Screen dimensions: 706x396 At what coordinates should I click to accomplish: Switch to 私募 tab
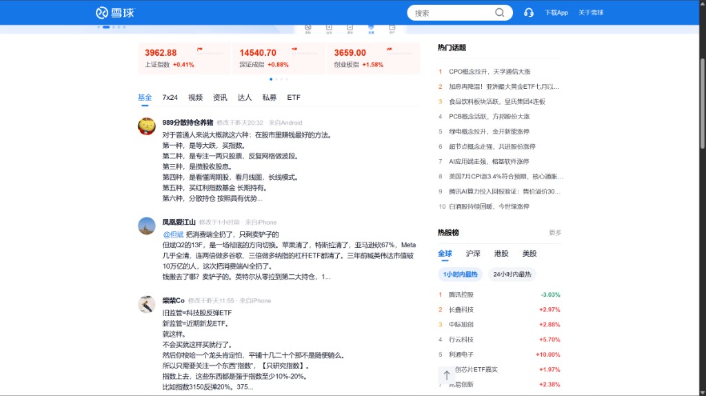coord(270,97)
